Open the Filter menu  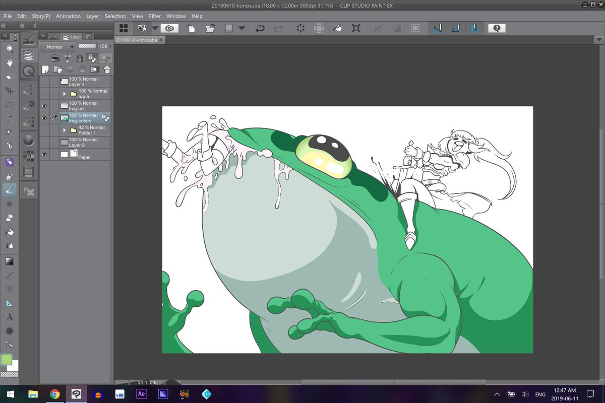pyautogui.click(x=155, y=16)
